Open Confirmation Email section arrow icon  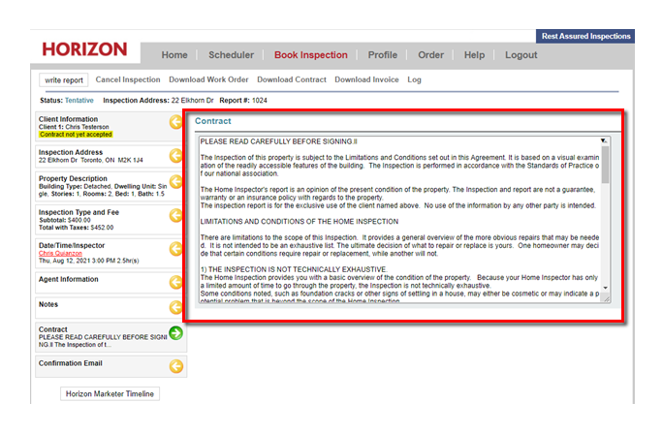pyautogui.click(x=175, y=366)
